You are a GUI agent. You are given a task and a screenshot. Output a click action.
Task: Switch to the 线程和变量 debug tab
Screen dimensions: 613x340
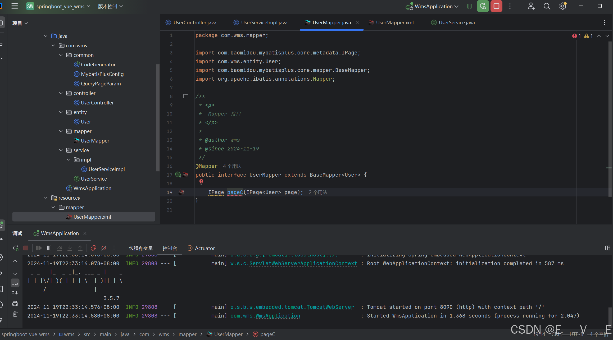point(141,248)
